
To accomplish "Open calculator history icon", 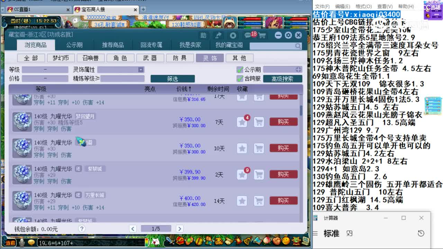I will 421,233.
